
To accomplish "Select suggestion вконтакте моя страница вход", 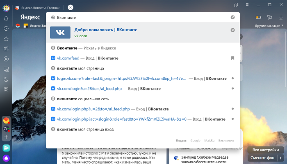I will coord(143,129).
